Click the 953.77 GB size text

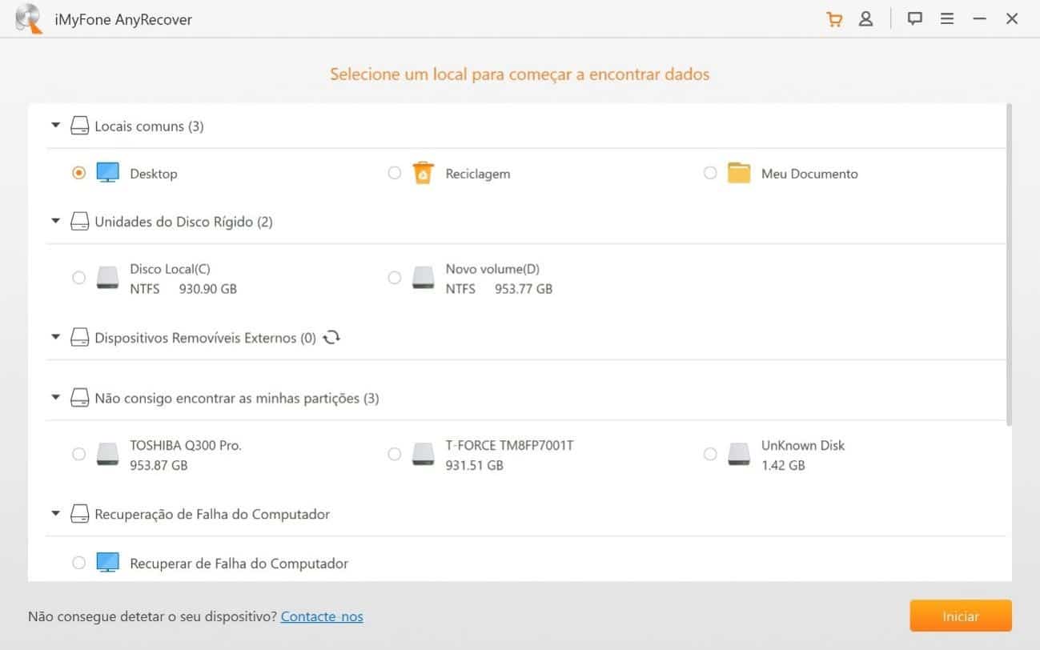coord(524,289)
